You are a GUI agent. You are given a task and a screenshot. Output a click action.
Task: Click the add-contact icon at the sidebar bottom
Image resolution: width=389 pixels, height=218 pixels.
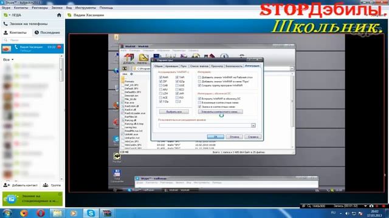point(7,185)
